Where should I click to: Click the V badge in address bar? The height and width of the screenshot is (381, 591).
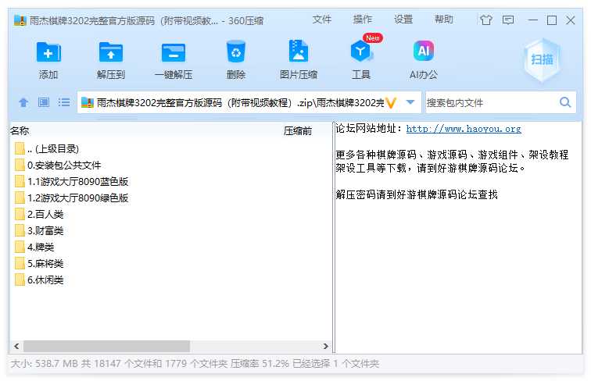pyautogui.click(x=391, y=102)
